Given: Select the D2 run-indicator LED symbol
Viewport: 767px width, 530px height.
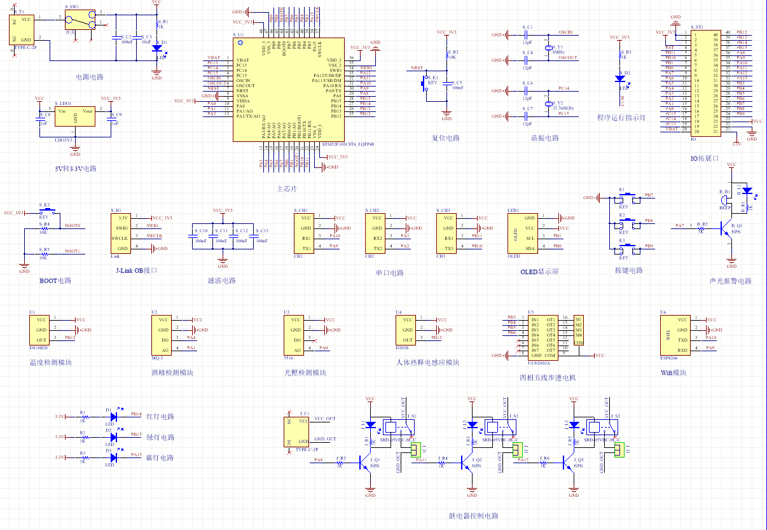Looking at the screenshot, I should pyautogui.click(x=619, y=80).
